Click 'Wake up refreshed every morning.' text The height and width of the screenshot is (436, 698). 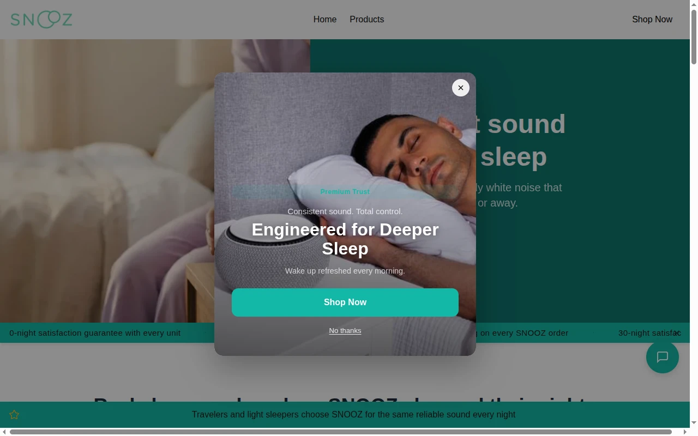345,271
